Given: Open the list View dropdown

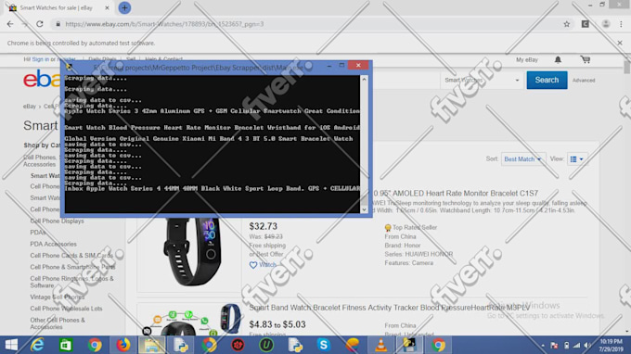Looking at the screenshot, I should coord(576,159).
